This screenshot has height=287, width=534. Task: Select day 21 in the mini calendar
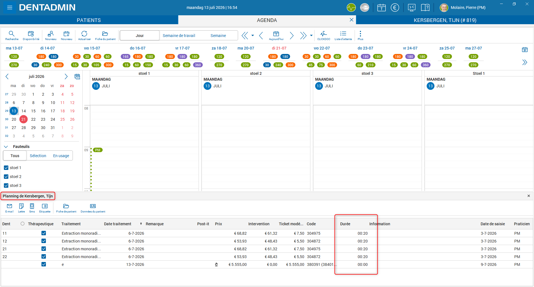click(x=24, y=119)
